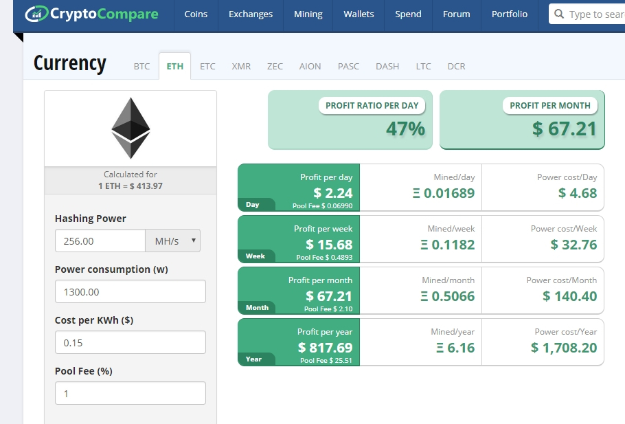Click the Pool Fee input field

(x=130, y=393)
